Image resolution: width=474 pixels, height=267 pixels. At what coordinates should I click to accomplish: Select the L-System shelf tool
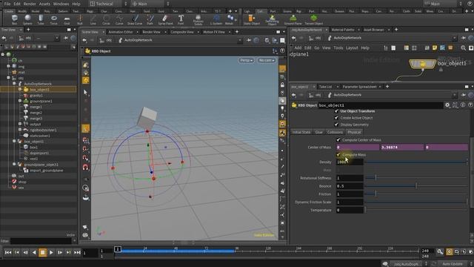pos(216,20)
